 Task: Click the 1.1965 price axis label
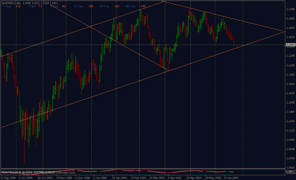tap(290, 75)
